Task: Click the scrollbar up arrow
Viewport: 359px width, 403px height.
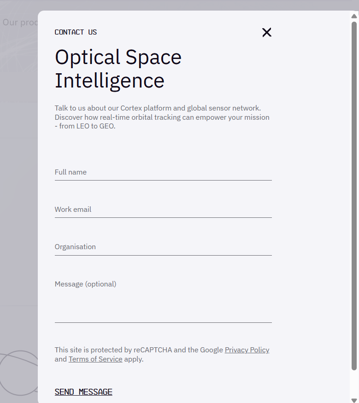Action: [354, 16]
